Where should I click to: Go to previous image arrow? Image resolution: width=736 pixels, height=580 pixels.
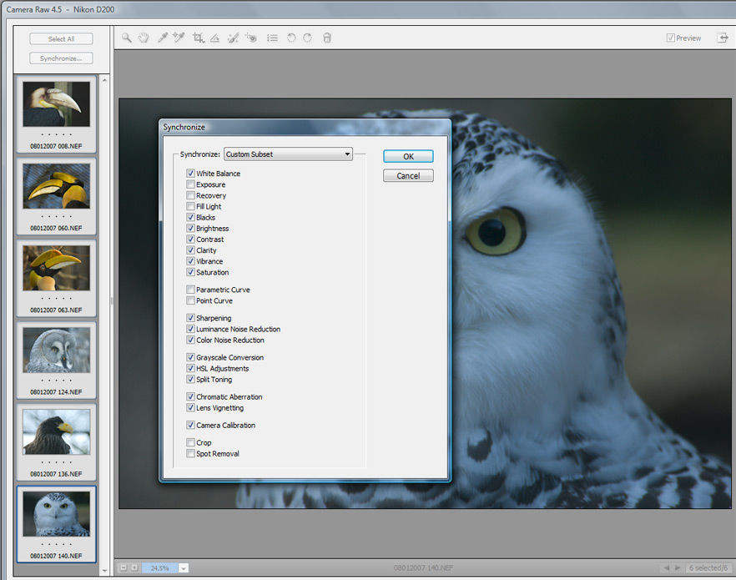pyautogui.click(x=667, y=567)
